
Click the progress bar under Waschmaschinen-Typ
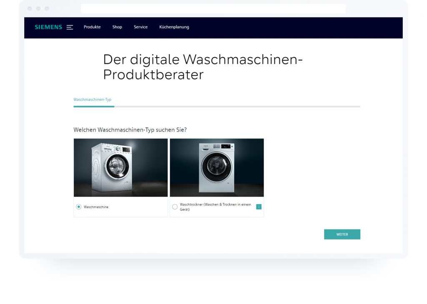click(217, 106)
